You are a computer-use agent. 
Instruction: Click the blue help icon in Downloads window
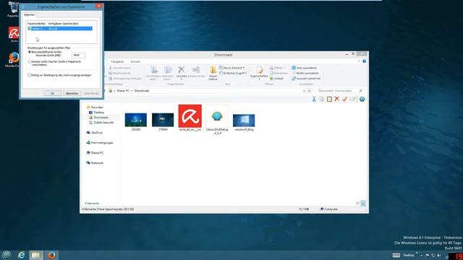click(x=364, y=61)
